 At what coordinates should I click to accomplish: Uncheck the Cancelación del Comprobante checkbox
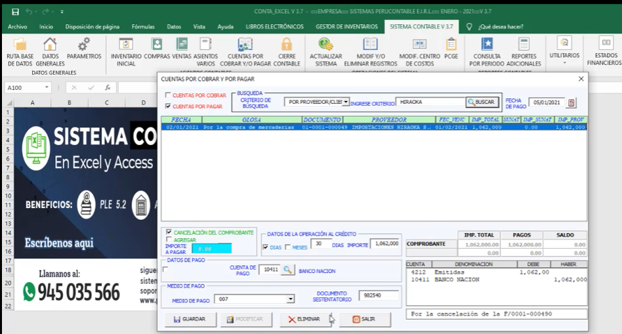click(170, 232)
